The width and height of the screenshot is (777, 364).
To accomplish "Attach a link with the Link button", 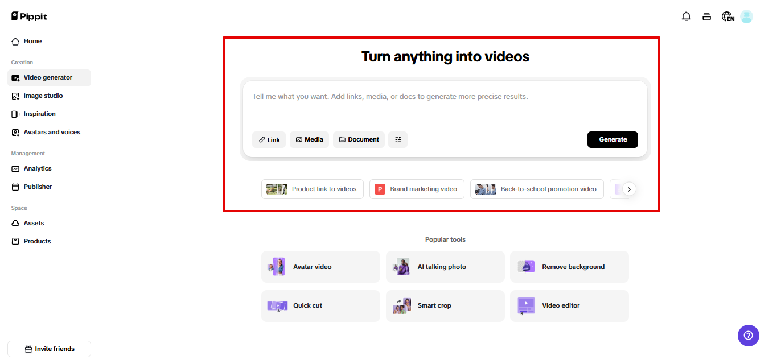I will [x=269, y=139].
